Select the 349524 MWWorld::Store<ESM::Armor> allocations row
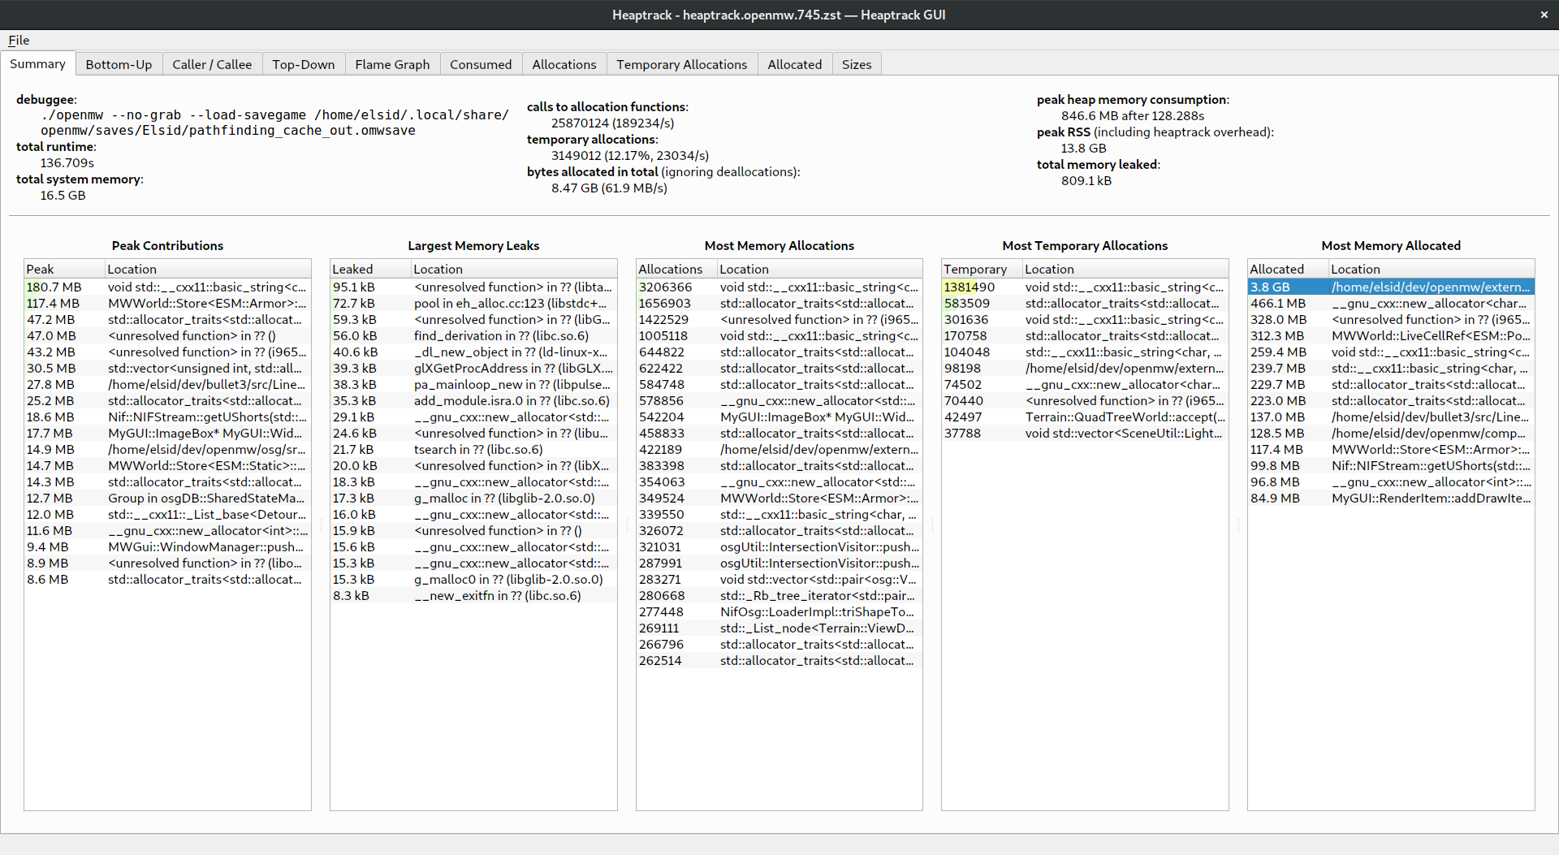Viewport: 1559px width, 855px height. click(x=779, y=498)
